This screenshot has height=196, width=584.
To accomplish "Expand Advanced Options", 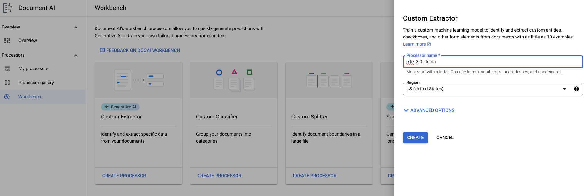I will [x=429, y=110].
